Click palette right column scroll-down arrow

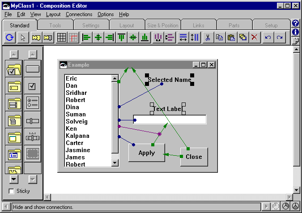click(x=33, y=179)
